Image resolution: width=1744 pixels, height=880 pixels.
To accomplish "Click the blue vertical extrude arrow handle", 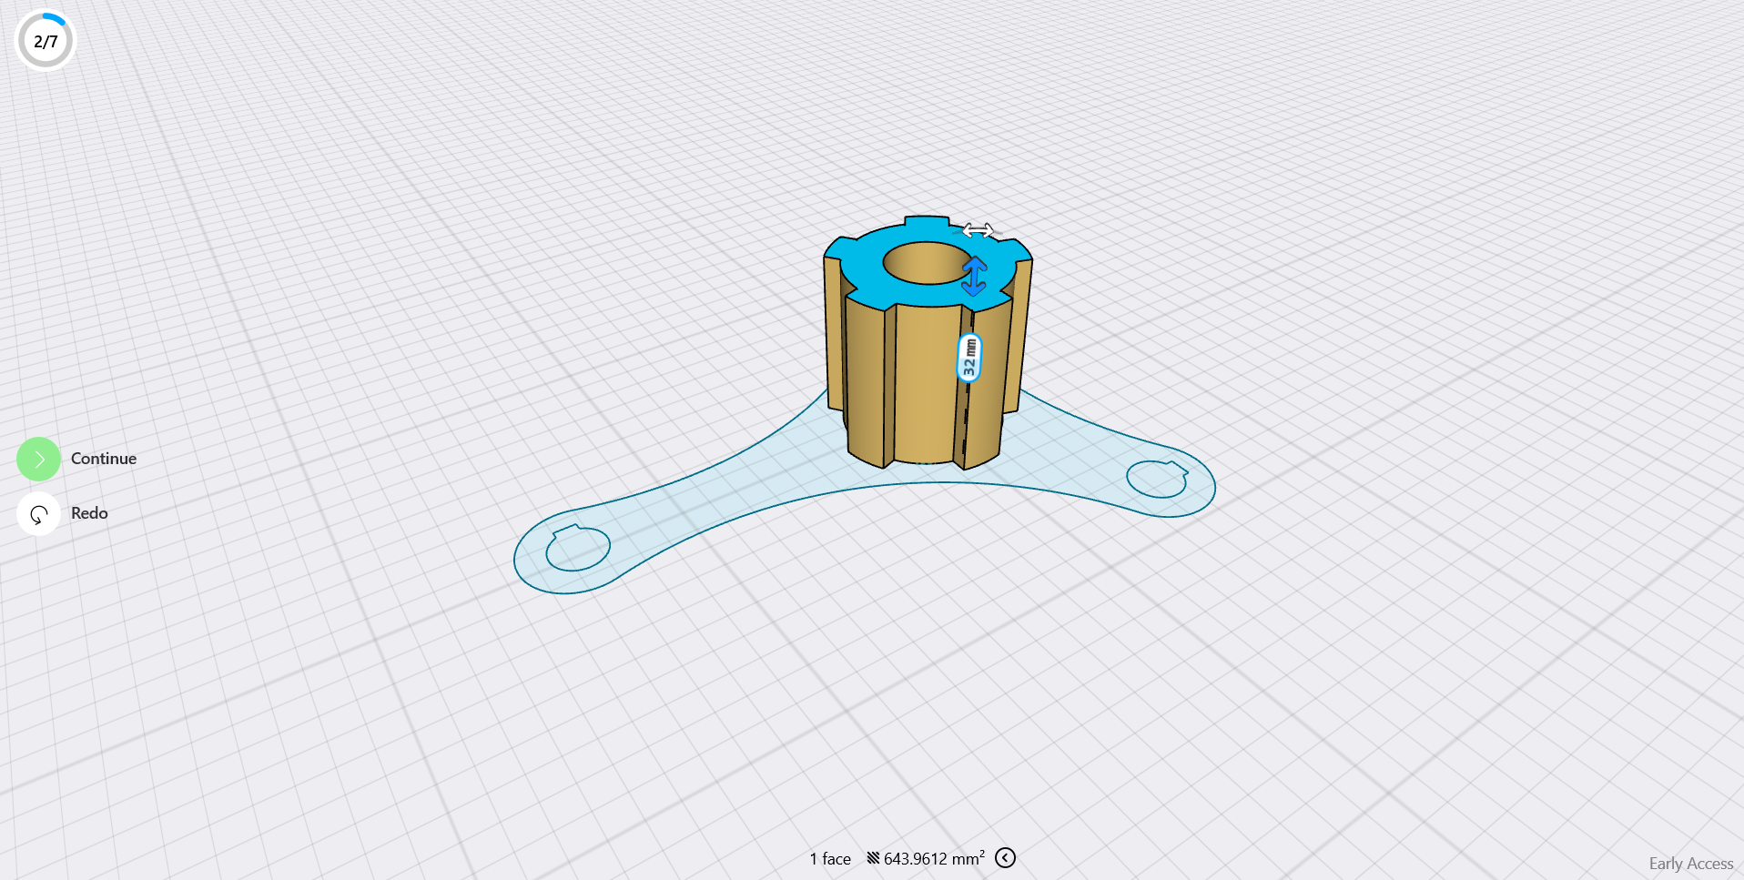I will 974,277.
